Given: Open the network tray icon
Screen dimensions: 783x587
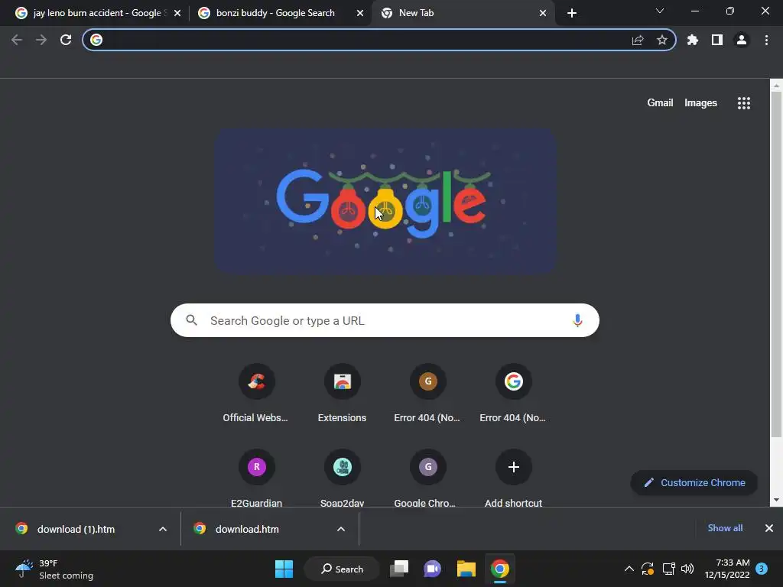Looking at the screenshot, I should tap(668, 569).
